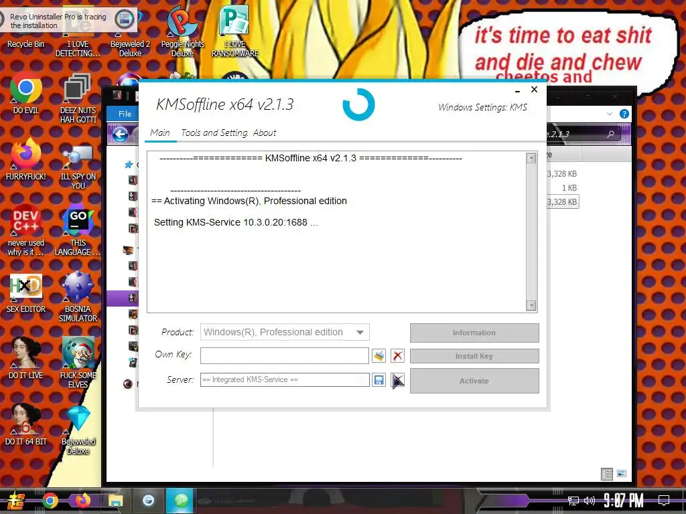Open the Start menu button
Viewport: 686px width, 514px height.
pos(16,501)
